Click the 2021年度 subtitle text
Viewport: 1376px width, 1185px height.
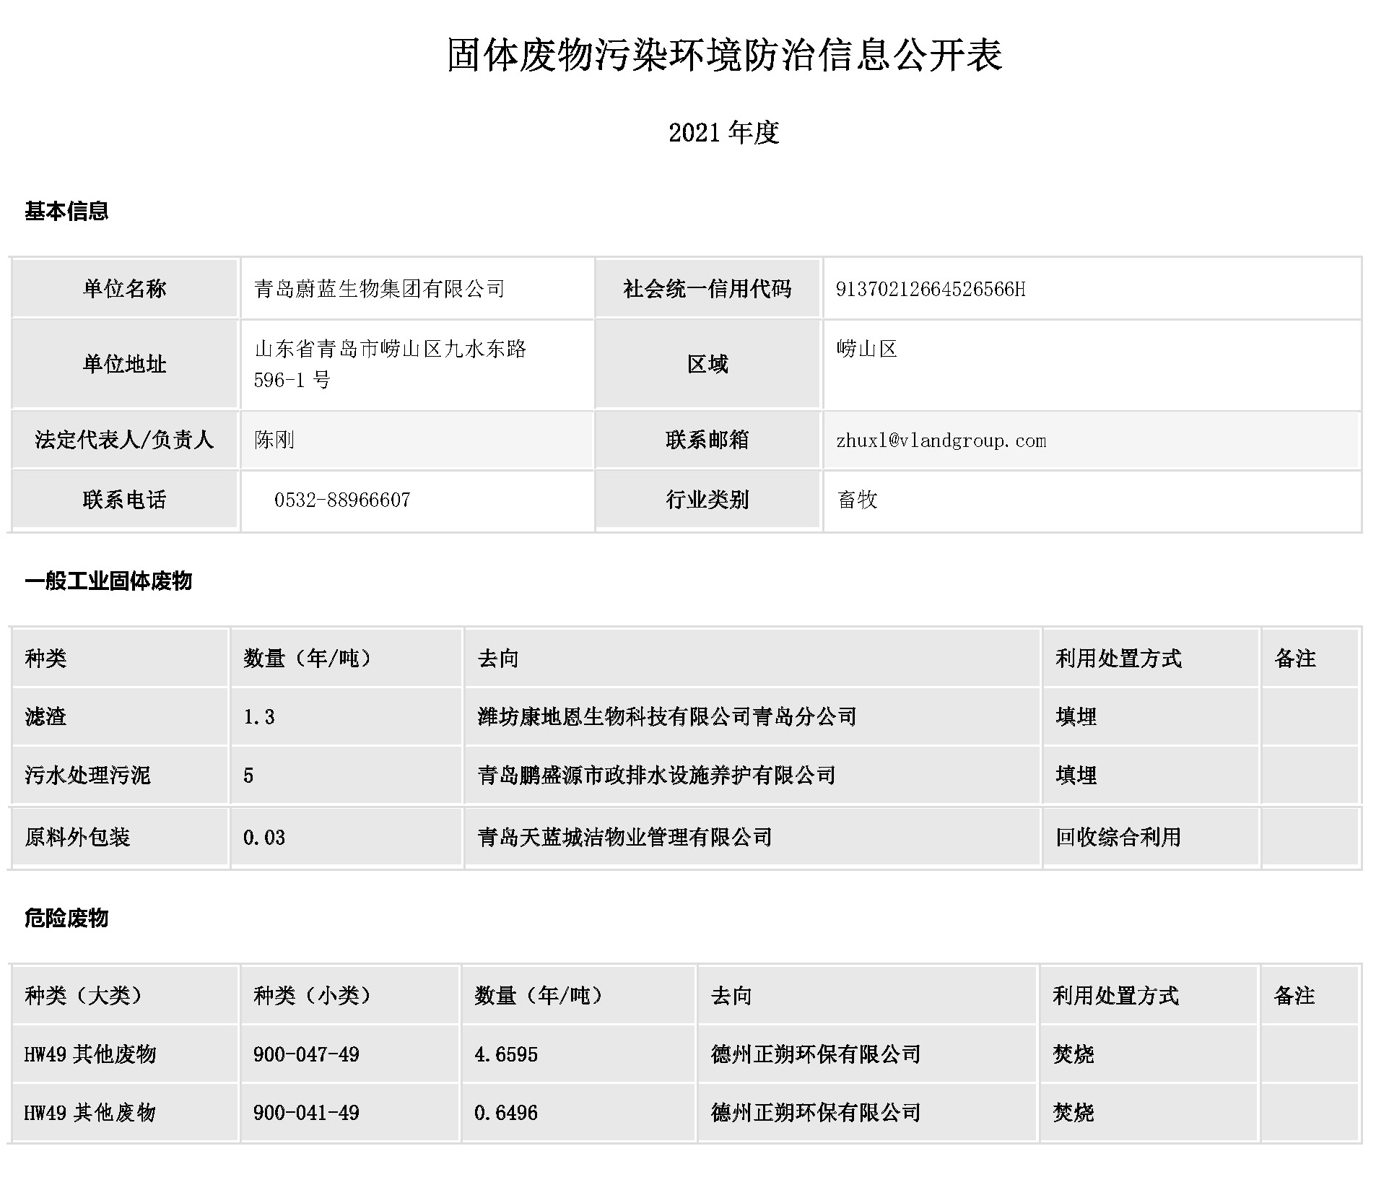click(723, 133)
